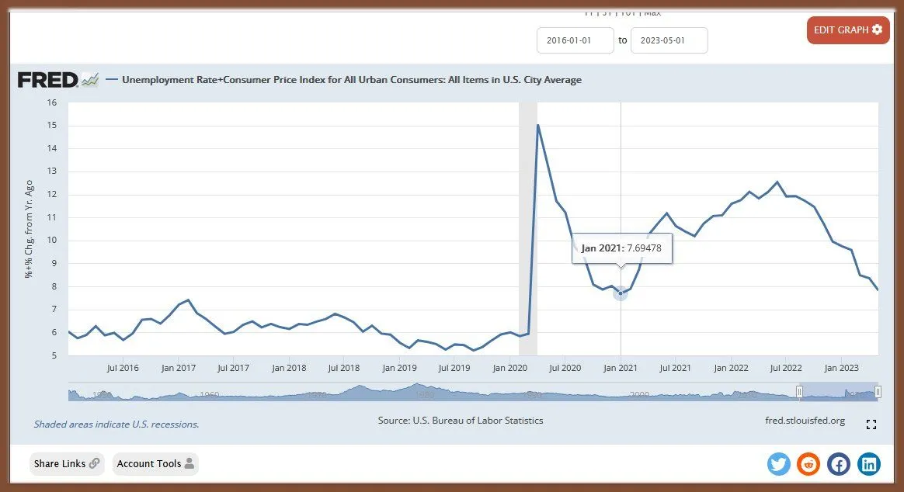
Task: Click the chain link icon on Share Links
Action: click(x=93, y=463)
